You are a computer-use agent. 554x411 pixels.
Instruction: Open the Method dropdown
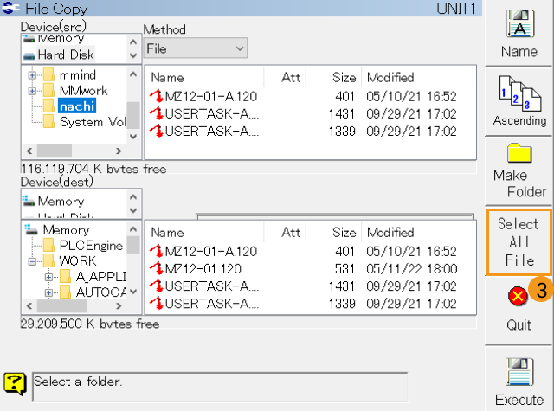(196, 48)
